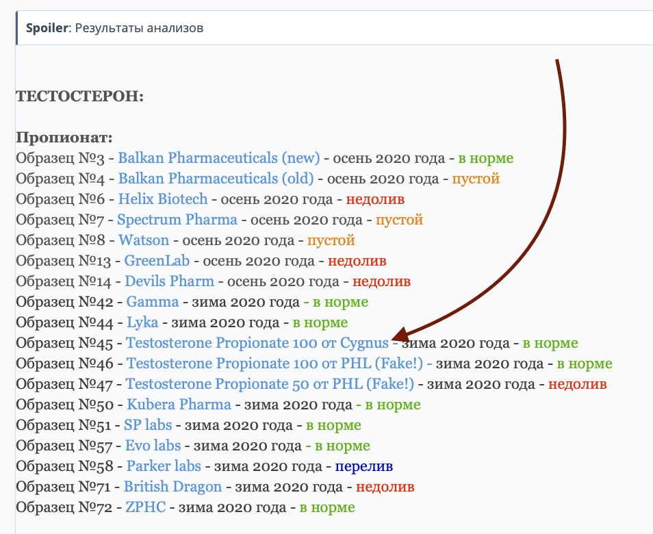Image resolution: width=653 pixels, height=534 pixels.
Task: Open the ZPHC sample link
Action: click(145, 507)
